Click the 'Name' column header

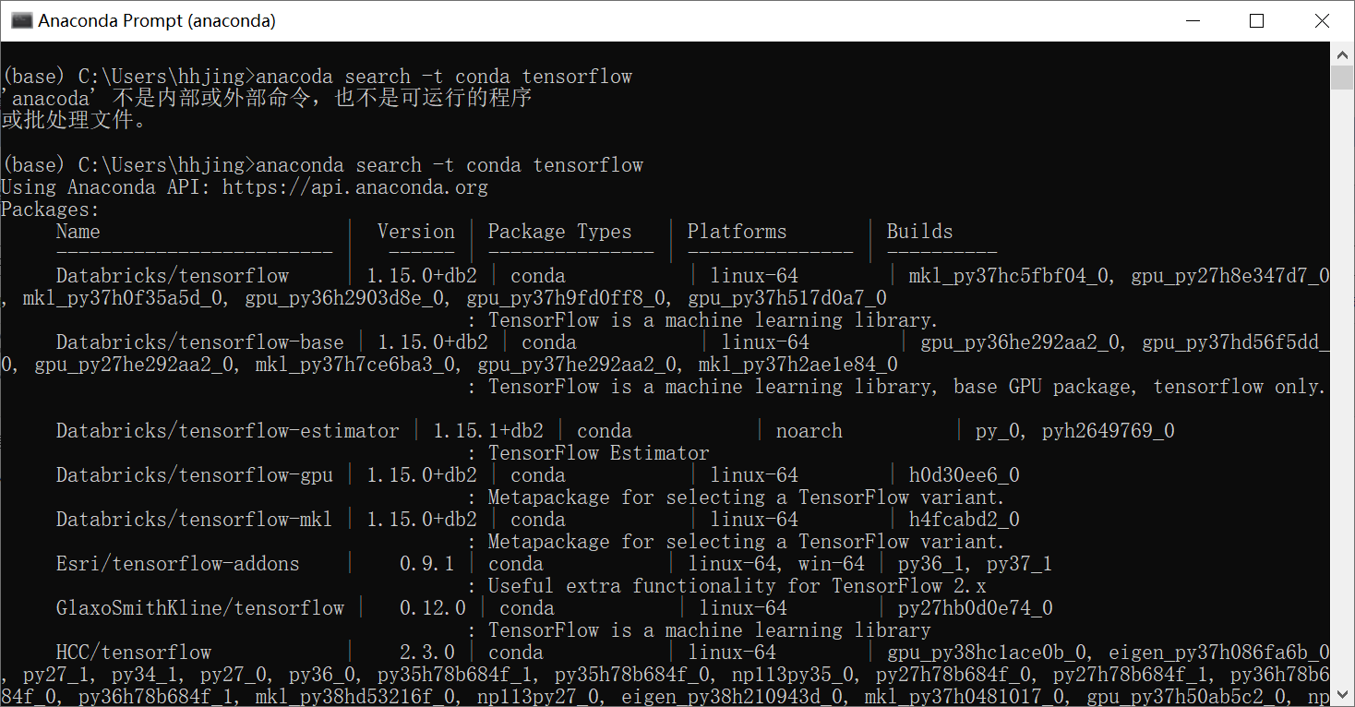[x=78, y=232]
